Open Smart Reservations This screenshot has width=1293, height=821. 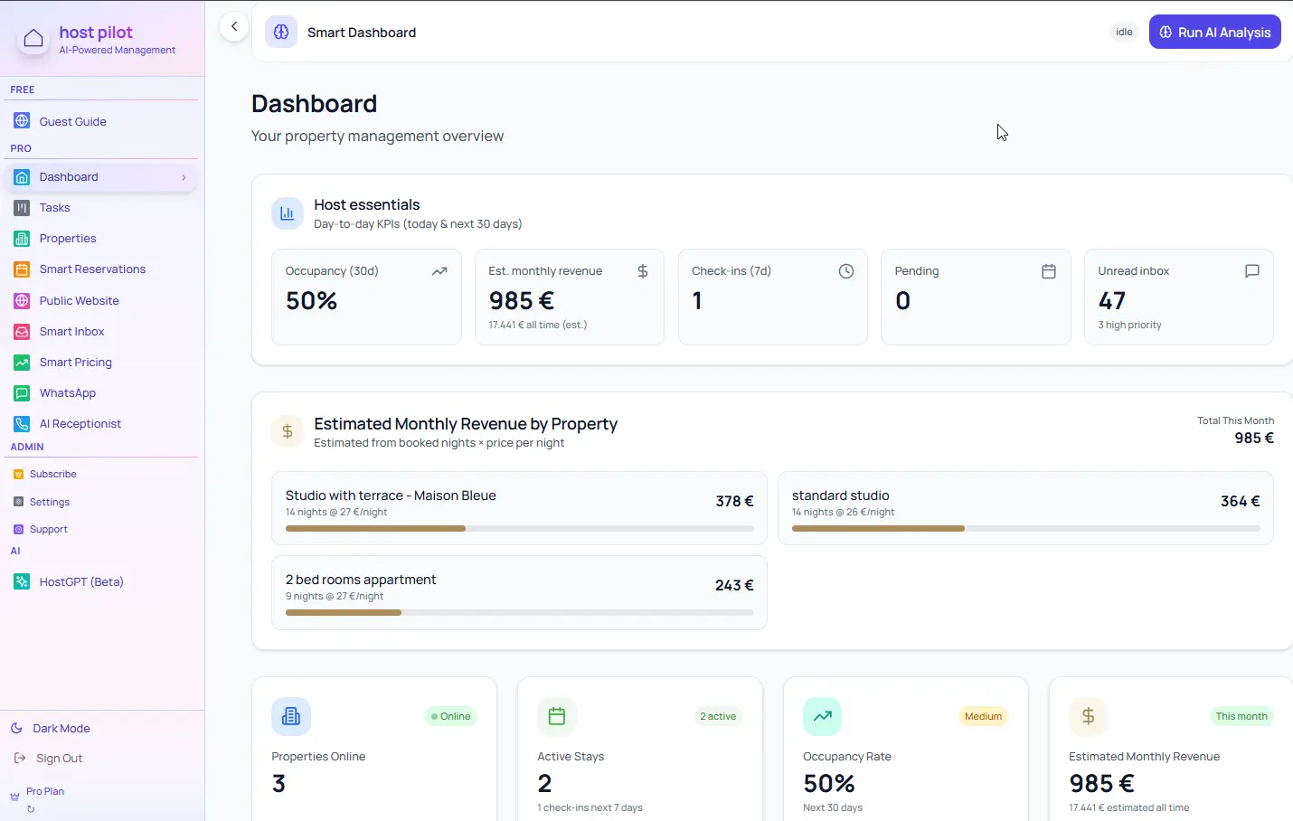(91, 269)
